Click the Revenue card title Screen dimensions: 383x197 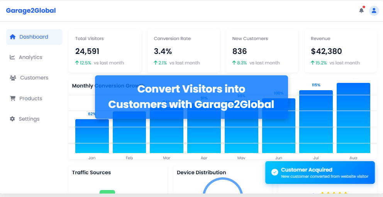[x=320, y=39]
